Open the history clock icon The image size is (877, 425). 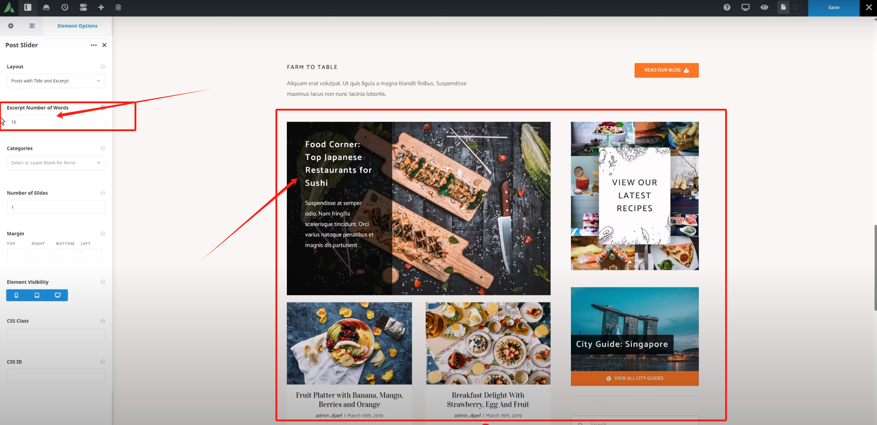click(x=65, y=7)
